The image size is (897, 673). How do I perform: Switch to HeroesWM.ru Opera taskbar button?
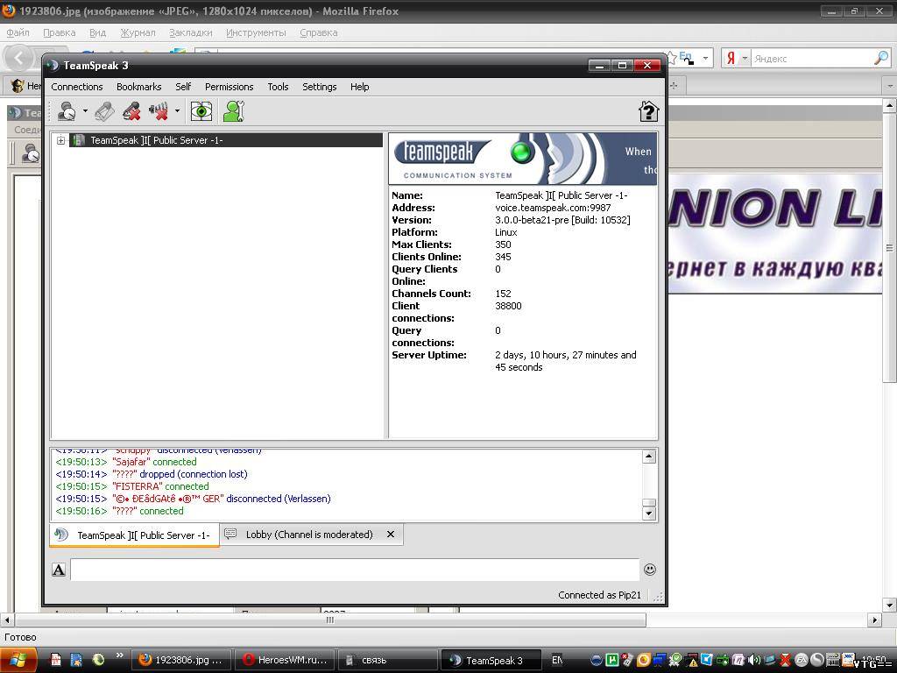pyautogui.click(x=285, y=660)
